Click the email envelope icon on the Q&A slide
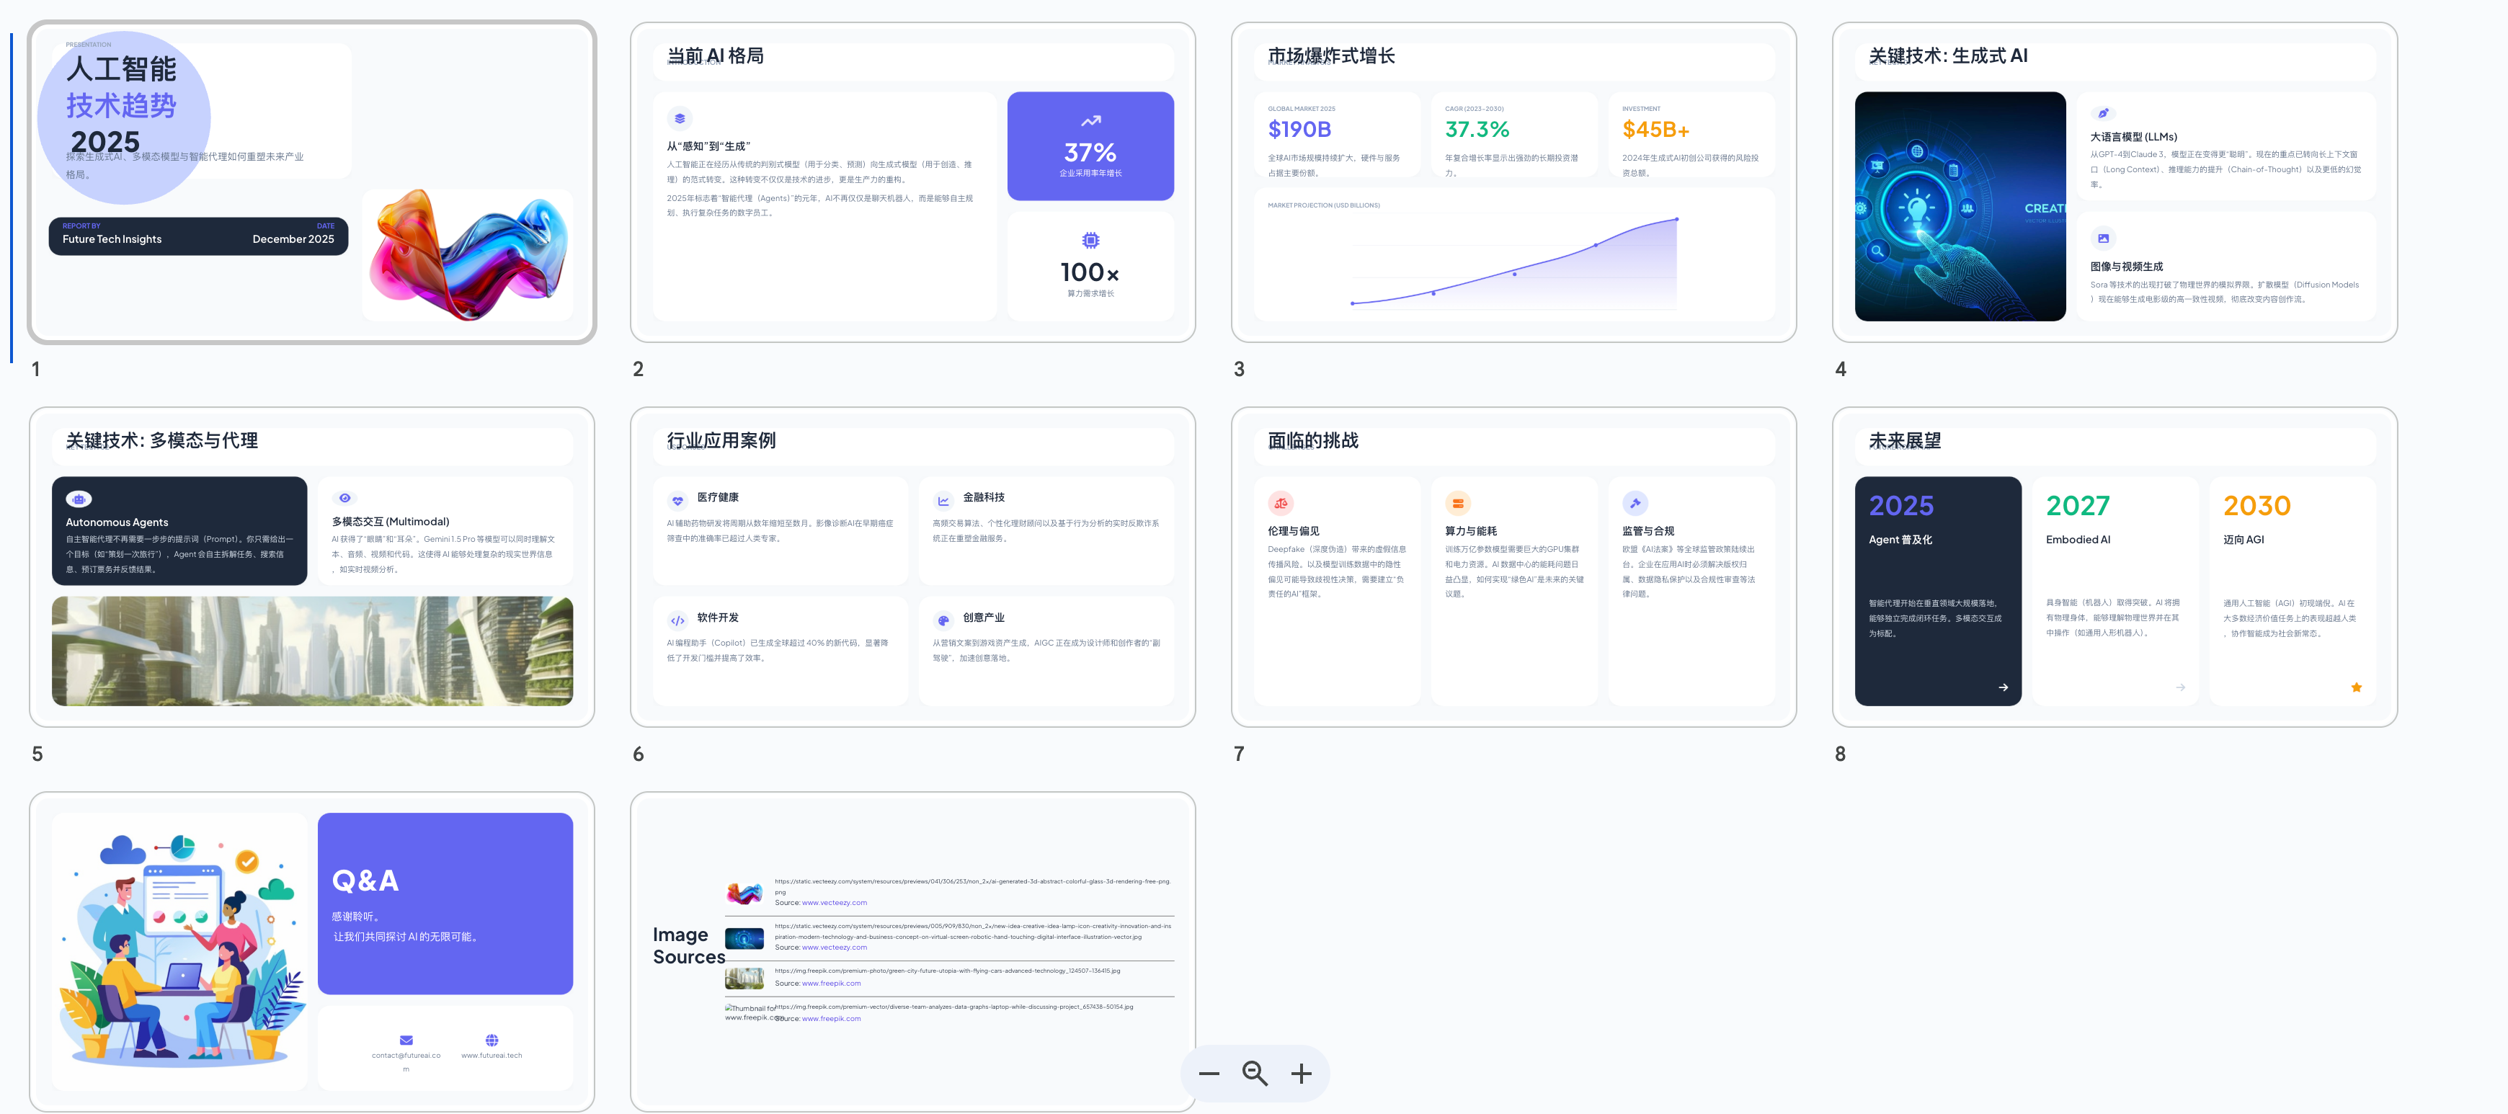 [x=406, y=1040]
